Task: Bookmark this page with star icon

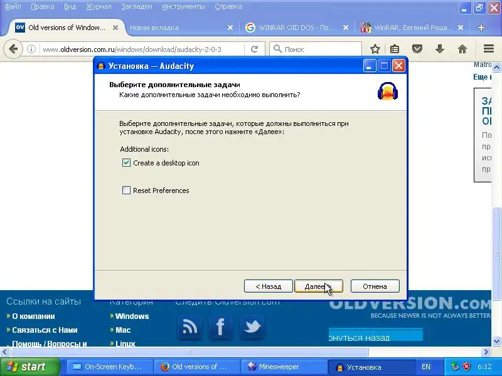Action: (375, 50)
